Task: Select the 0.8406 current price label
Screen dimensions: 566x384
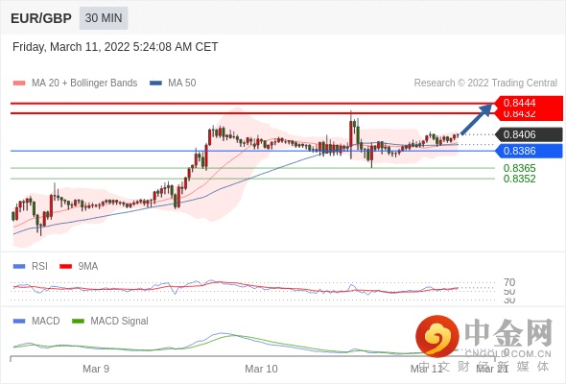Action: [x=529, y=134]
